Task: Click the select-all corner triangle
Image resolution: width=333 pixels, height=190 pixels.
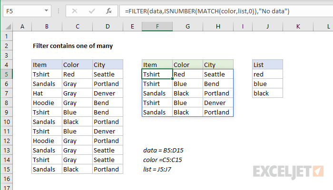Action: [6, 28]
